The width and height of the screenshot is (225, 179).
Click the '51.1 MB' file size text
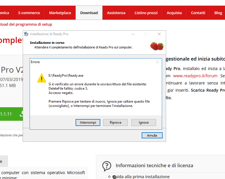8,86
